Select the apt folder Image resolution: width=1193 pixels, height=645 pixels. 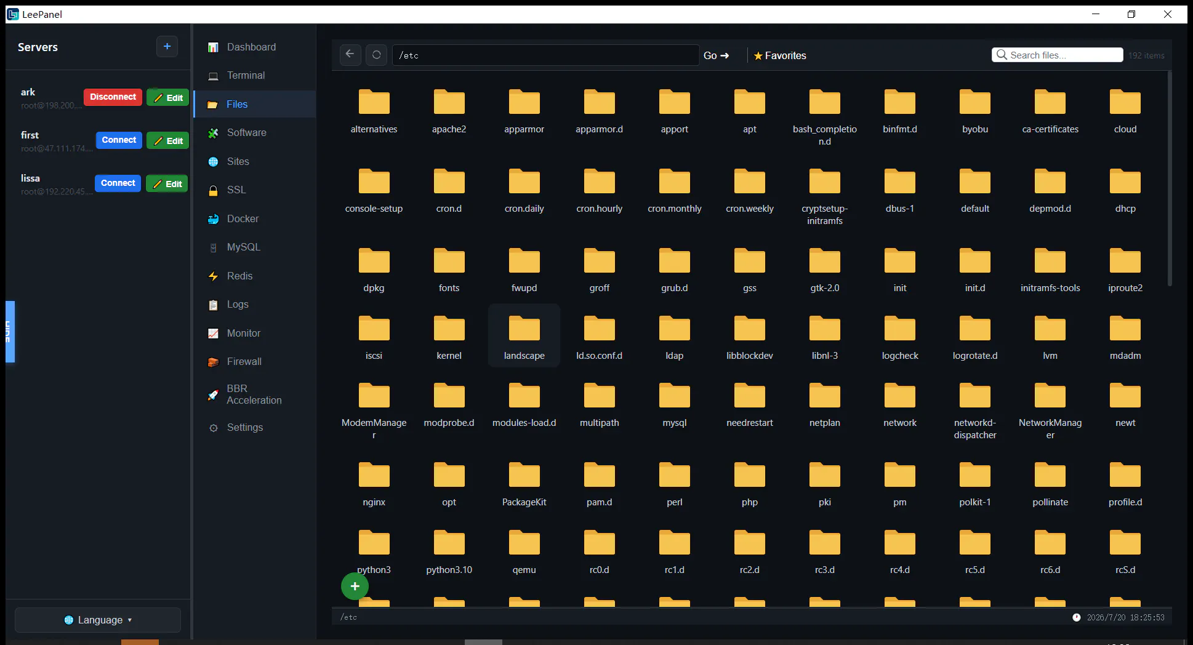(750, 112)
